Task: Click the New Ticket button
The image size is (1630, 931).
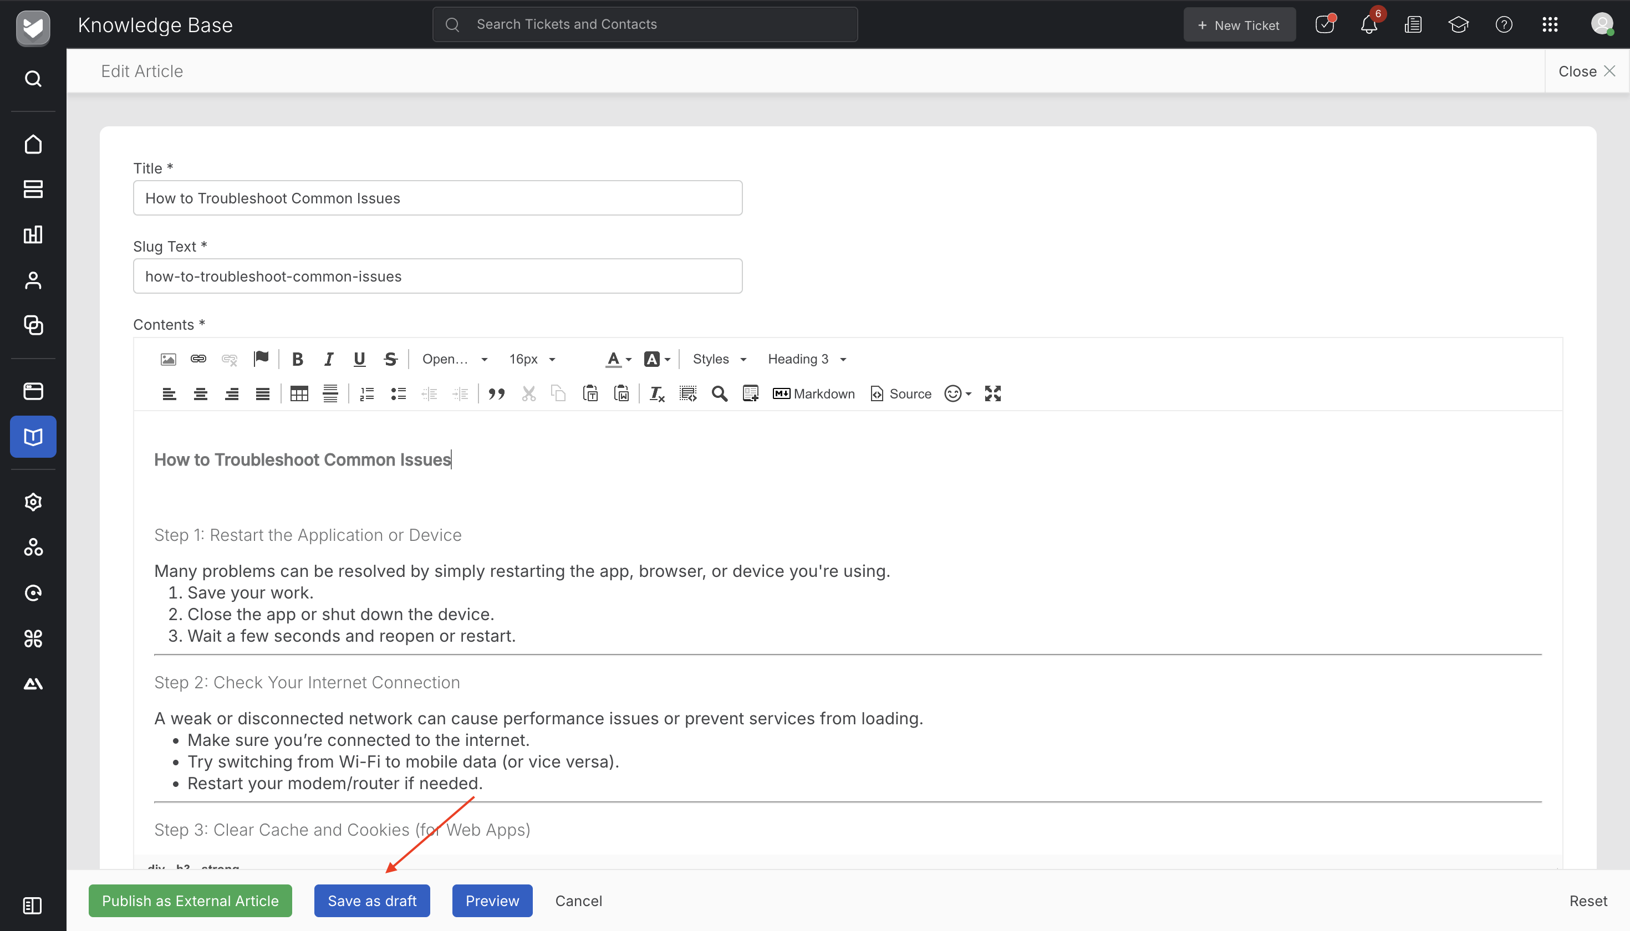Action: click(x=1239, y=25)
